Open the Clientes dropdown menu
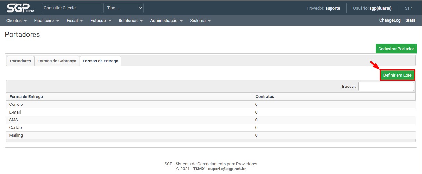This screenshot has width=422, height=174. click(16, 21)
